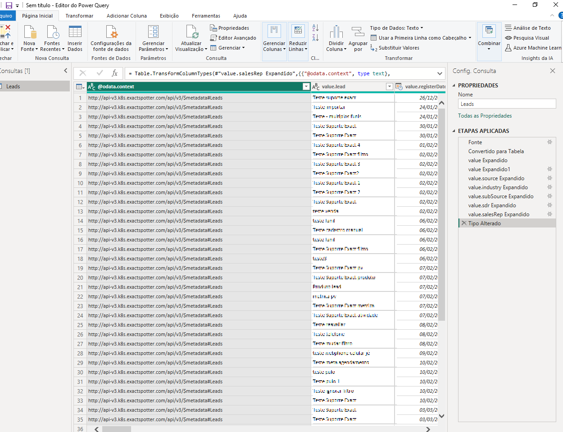Image resolution: width=563 pixels, height=432 pixels.
Task: Select the Leads query
Action: pyautogui.click(x=35, y=86)
